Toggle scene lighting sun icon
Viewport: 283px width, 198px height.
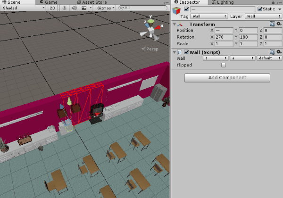coord(65,8)
